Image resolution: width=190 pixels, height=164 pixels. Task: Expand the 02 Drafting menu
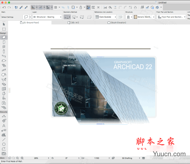click(139, 158)
